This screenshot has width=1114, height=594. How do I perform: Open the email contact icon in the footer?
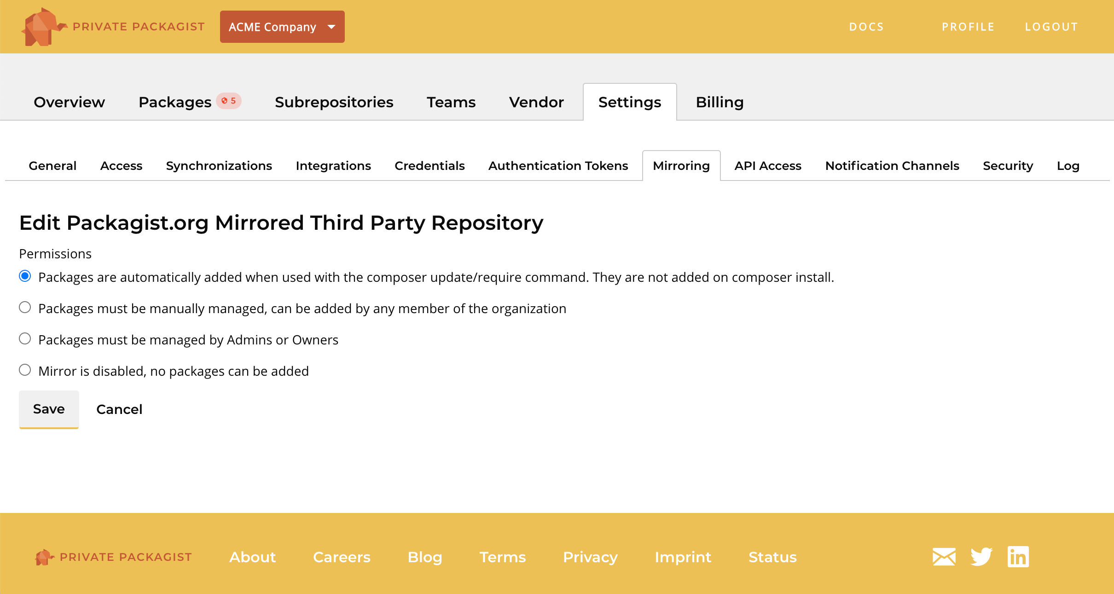coord(943,557)
